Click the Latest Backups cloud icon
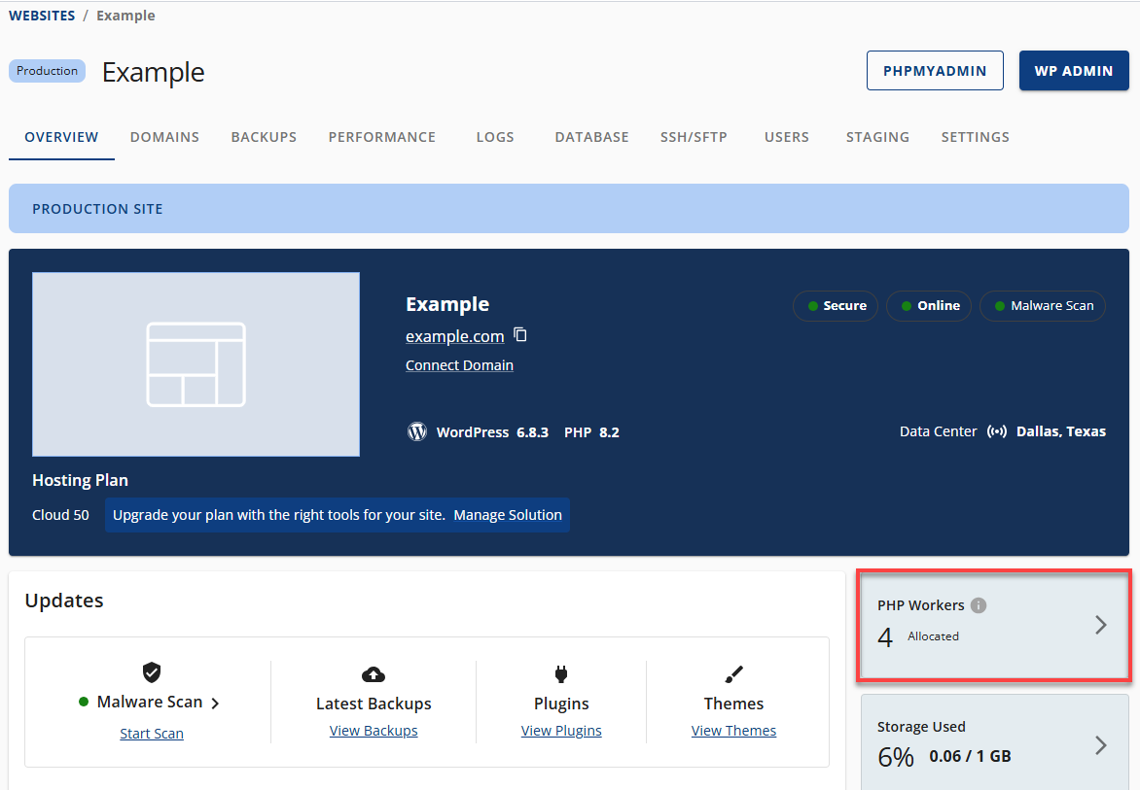Image resolution: width=1140 pixels, height=790 pixels. tap(374, 672)
